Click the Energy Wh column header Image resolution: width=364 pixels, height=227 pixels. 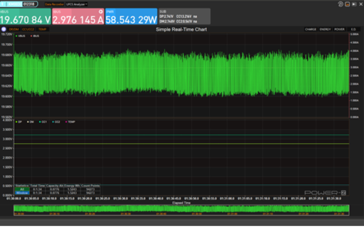click(x=72, y=186)
